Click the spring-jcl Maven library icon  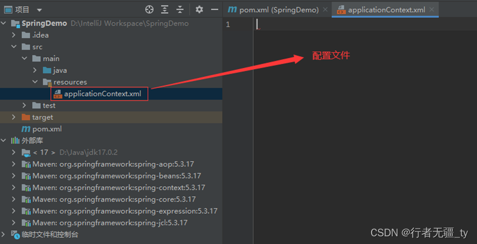pos(26,223)
